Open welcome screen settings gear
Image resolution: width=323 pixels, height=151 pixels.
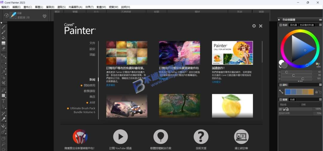(254, 26)
